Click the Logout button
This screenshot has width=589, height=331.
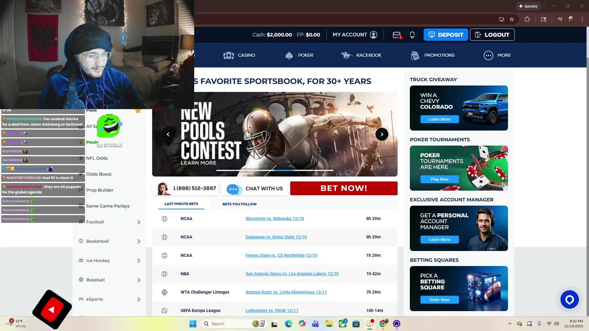point(492,35)
